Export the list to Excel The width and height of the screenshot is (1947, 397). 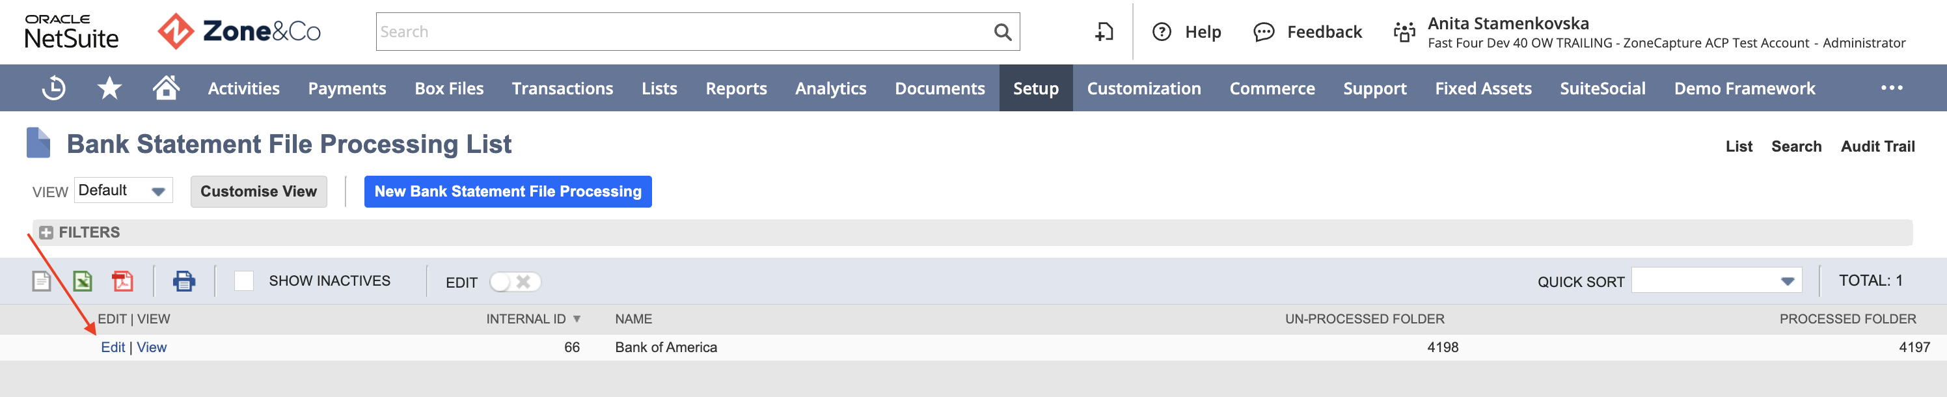tap(83, 281)
